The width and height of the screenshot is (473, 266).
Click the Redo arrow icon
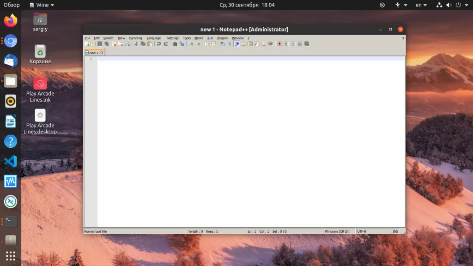166,44
